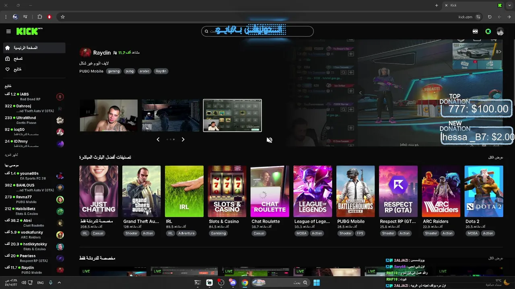The height and width of the screenshot is (289, 515).
Task: Click HabibiBetz channel avatar in sidebar
Action: click(x=60, y=211)
